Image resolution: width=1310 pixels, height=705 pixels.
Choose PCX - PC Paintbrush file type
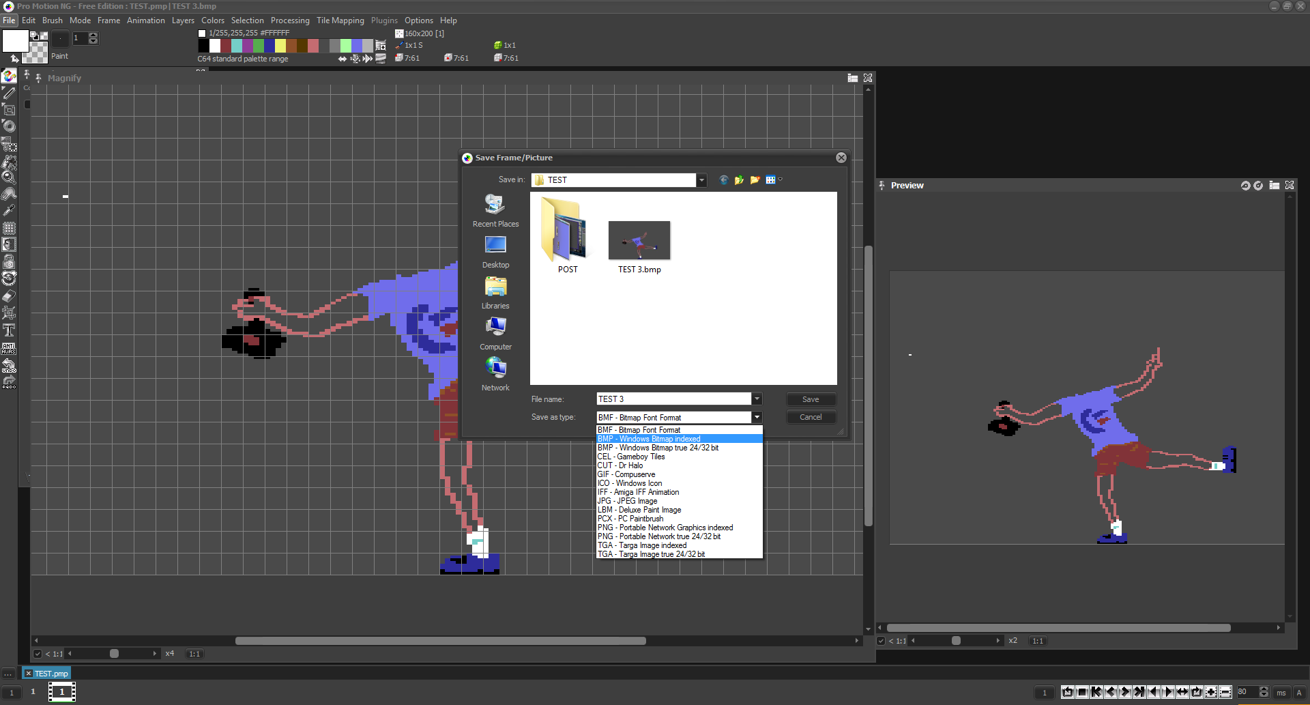(x=679, y=519)
